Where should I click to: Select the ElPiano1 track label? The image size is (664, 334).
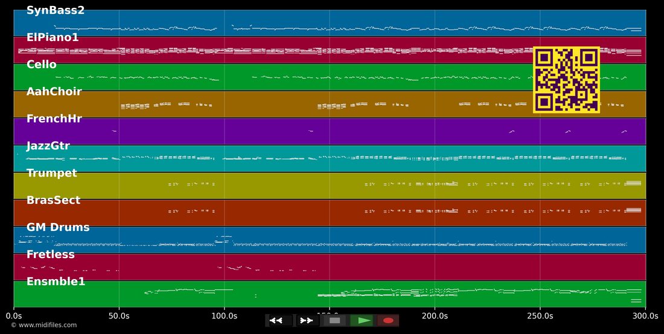click(x=53, y=37)
